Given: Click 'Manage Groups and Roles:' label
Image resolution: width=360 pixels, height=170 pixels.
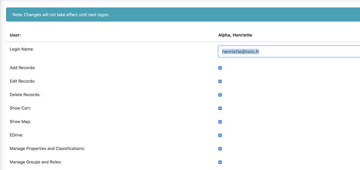Looking at the screenshot, I should pyautogui.click(x=36, y=162).
